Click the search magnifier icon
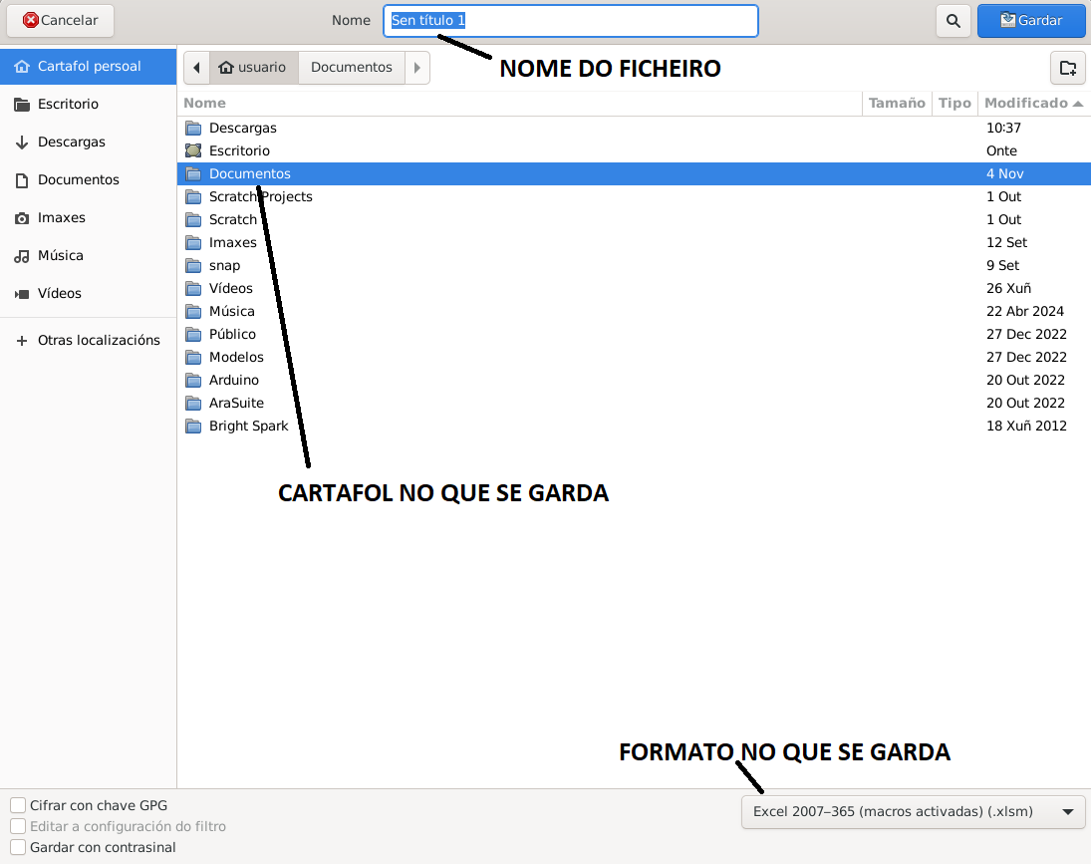1091x864 pixels. pos(954,21)
